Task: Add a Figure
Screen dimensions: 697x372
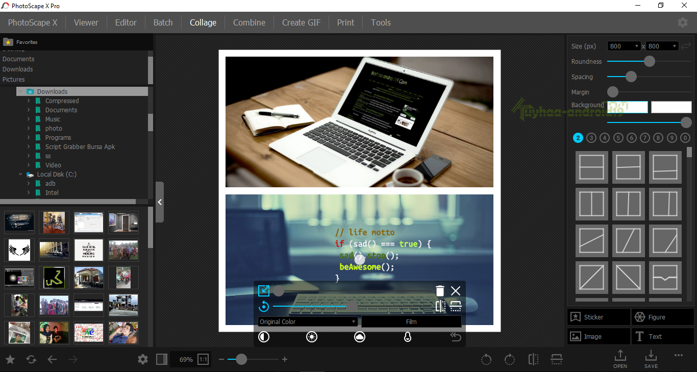Action: tap(663, 317)
